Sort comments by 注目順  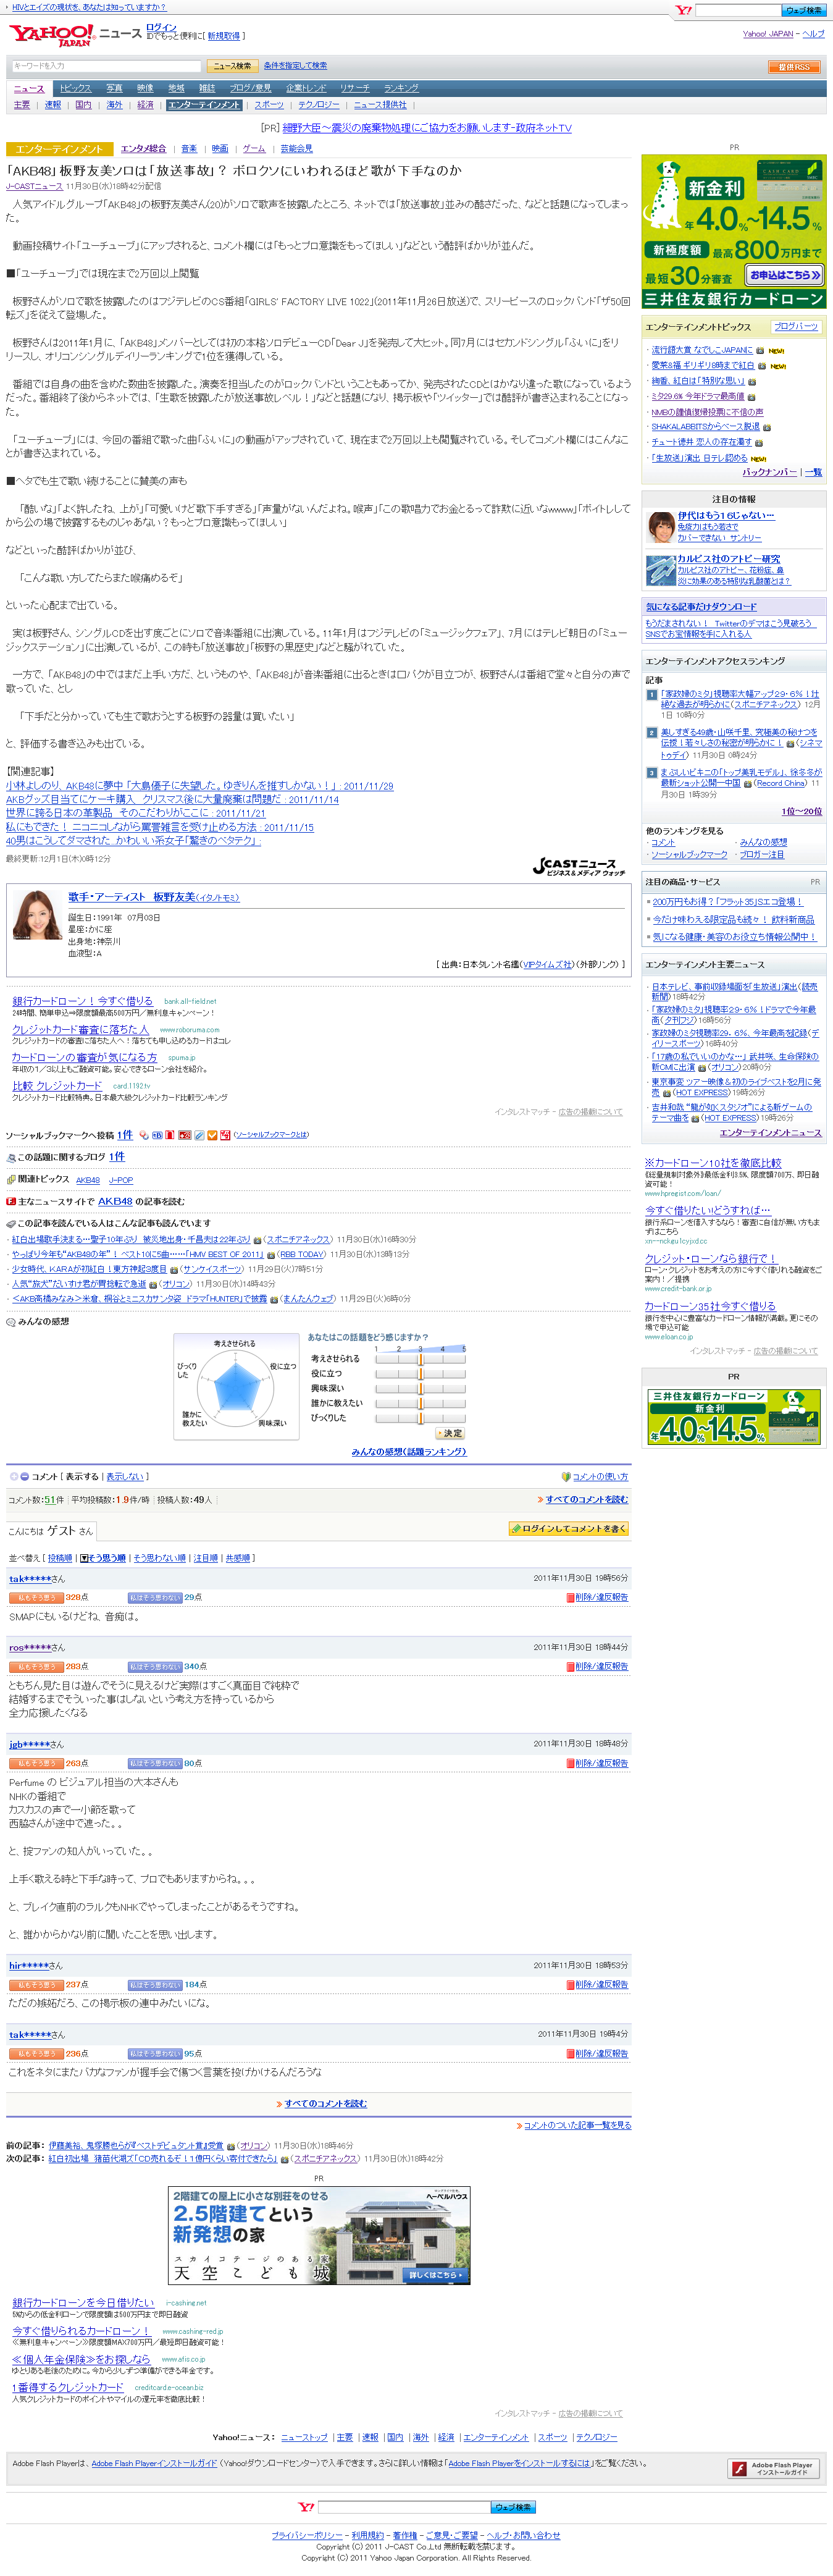(206, 1558)
